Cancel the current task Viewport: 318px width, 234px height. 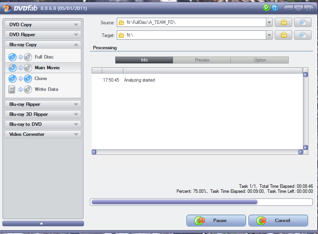278,221
